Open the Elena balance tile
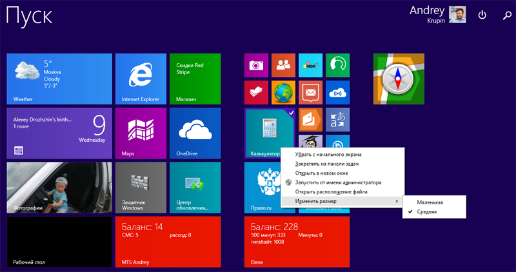Screen dimensions: 516x272 coord(297,242)
